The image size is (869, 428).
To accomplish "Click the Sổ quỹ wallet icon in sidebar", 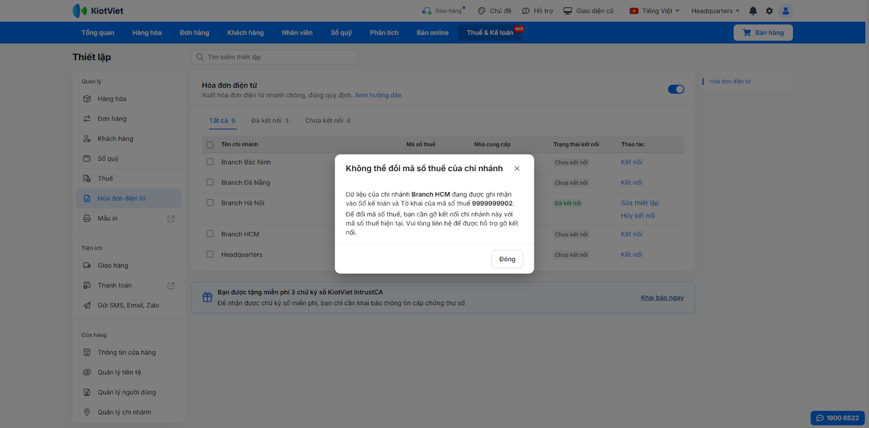I will [x=87, y=159].
